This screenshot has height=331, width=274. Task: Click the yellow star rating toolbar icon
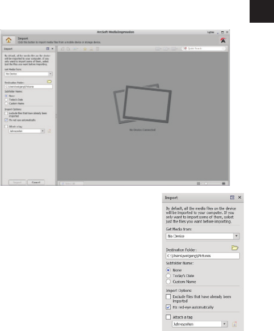[85, 49]
